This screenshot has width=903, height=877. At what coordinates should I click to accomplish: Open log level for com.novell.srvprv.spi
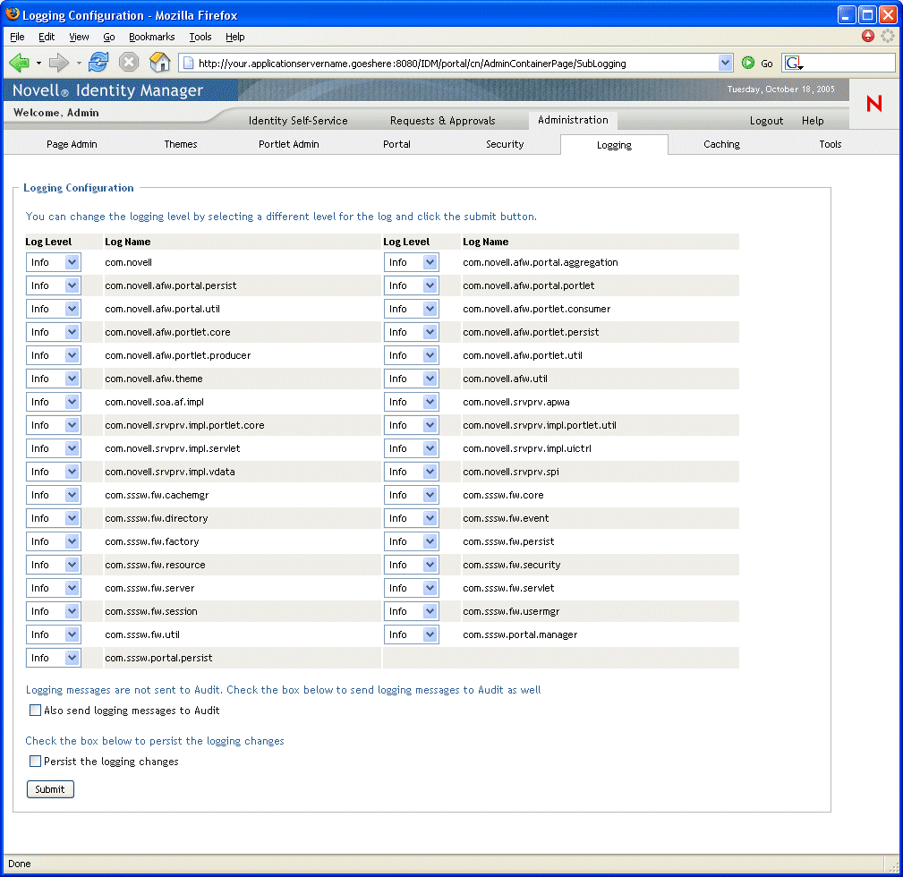point(411,472)
